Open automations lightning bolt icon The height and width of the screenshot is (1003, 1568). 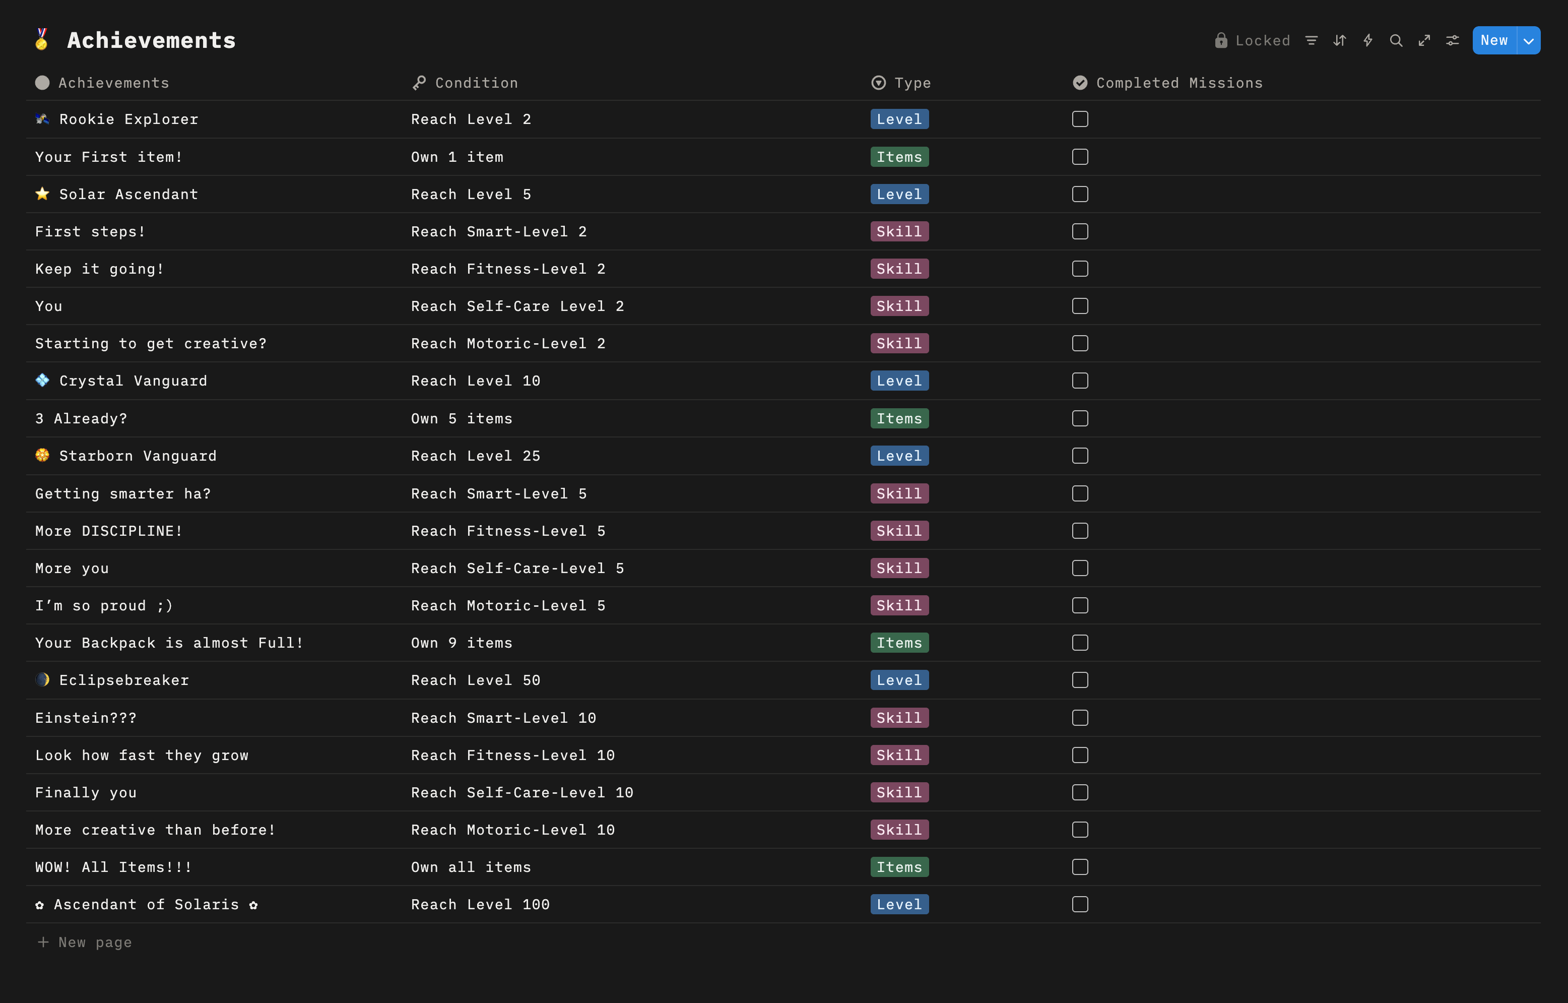1367,40
